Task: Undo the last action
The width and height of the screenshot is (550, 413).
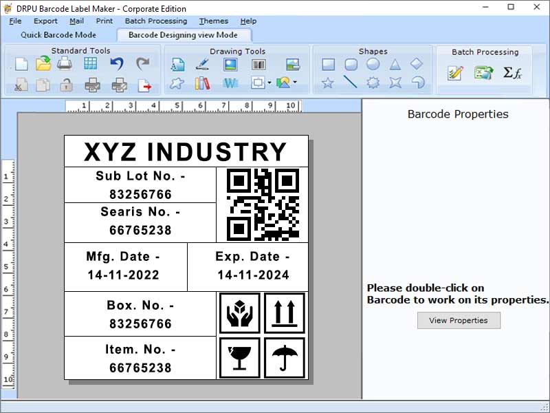Action: pos(117,63)
